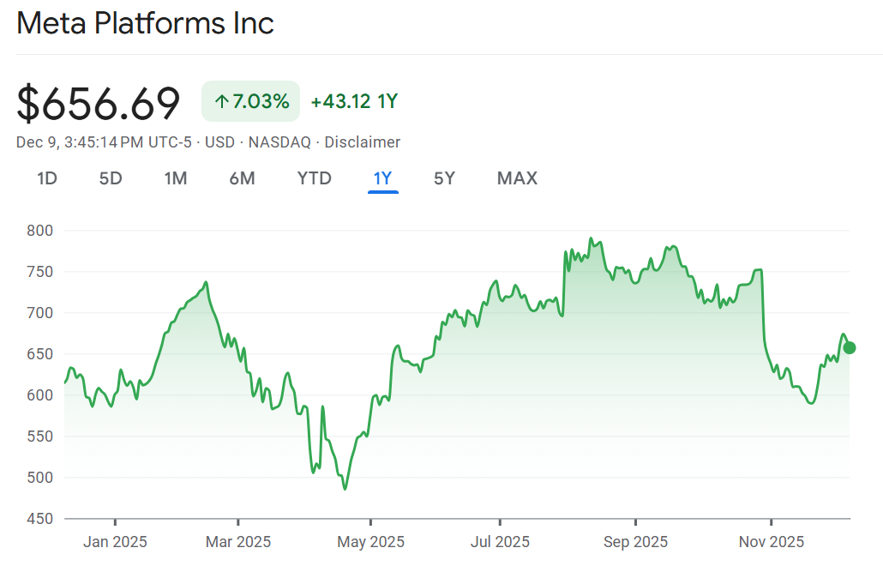Switch chart to 5Y range
The width and height of the screenshot is (883, 566).
tap(444, 178)
